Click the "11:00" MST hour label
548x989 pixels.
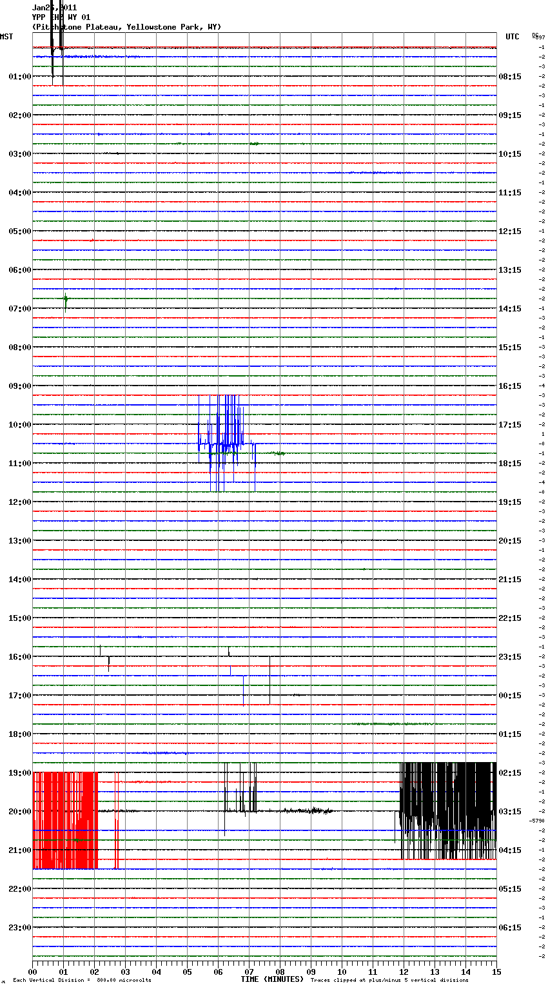click(19, 464)
